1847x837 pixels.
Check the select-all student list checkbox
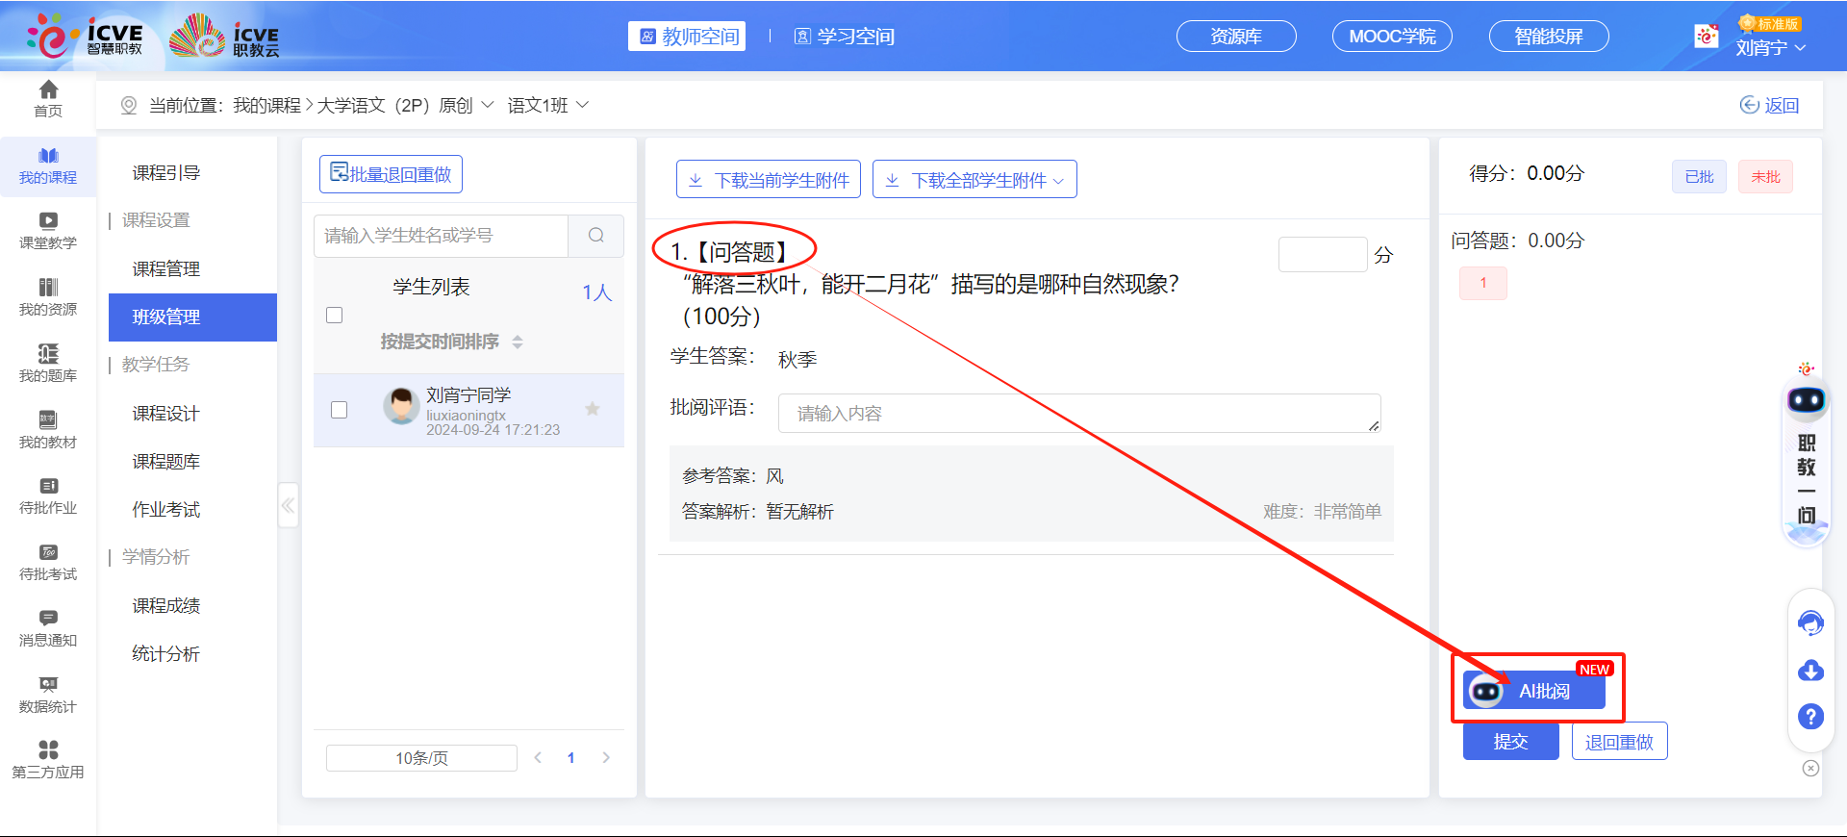(335, 316)
